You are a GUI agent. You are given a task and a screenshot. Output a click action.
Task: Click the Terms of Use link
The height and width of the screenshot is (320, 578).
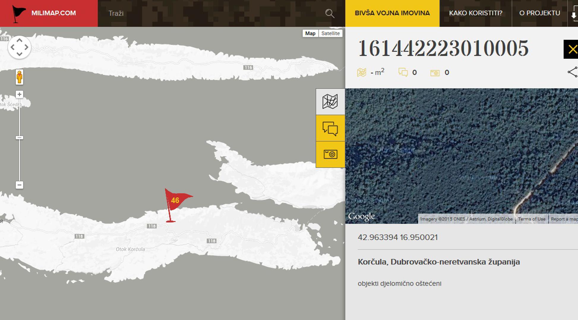pyautogui.click(x=532, y=219)
